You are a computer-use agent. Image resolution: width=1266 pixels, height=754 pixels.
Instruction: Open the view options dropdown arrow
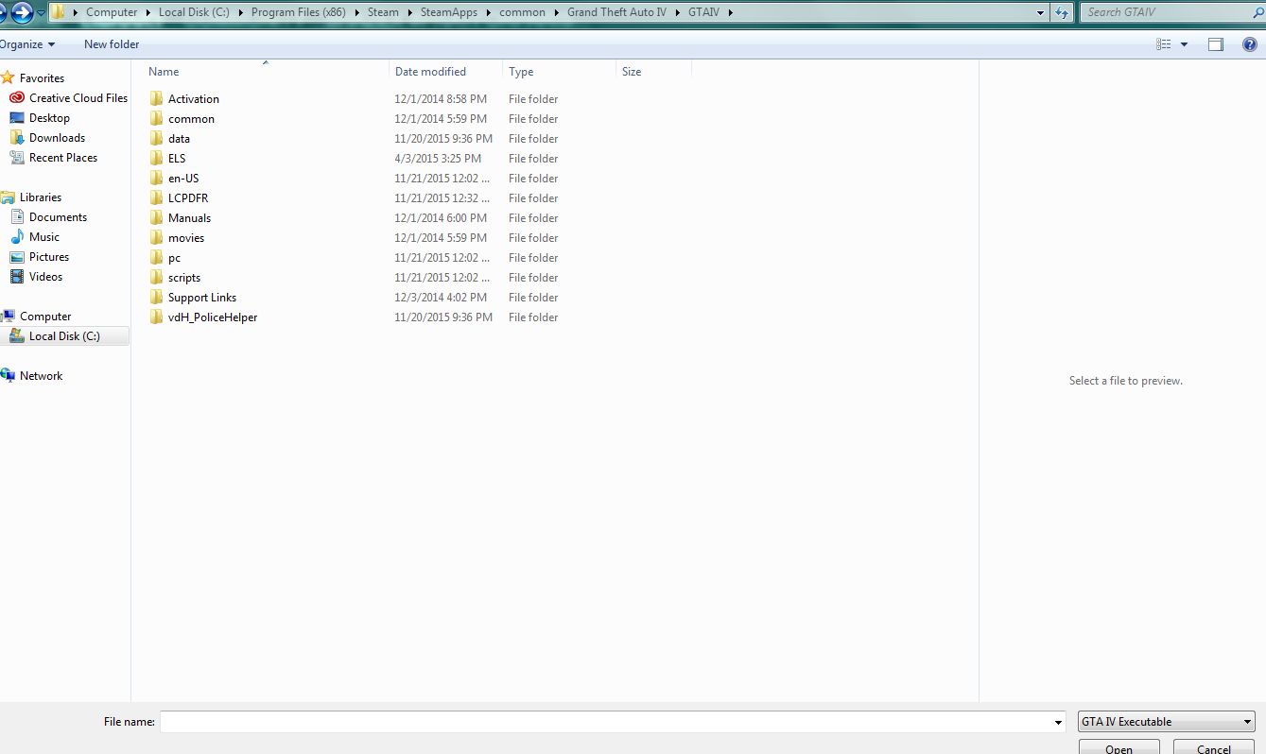pyautogui.click(x=1184, y=44)
